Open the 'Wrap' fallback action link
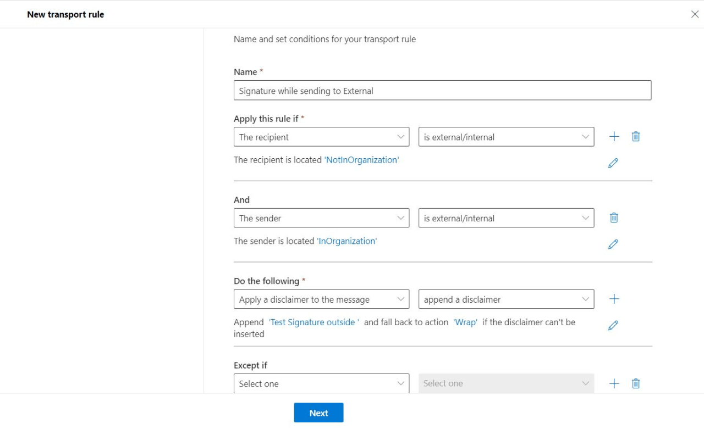This screenshot has height=429, width=704. [x=465, y=322]
